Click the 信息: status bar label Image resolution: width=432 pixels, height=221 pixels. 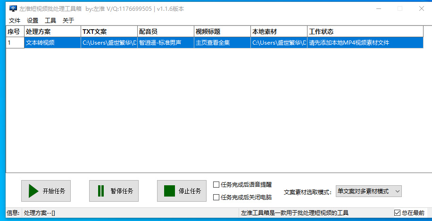coord(13,213)
